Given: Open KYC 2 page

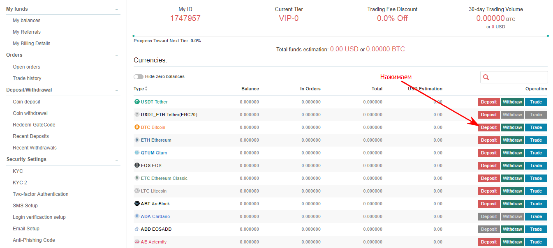Looking at the screenshot, I should pyautogui.click(x=20, y=183).
